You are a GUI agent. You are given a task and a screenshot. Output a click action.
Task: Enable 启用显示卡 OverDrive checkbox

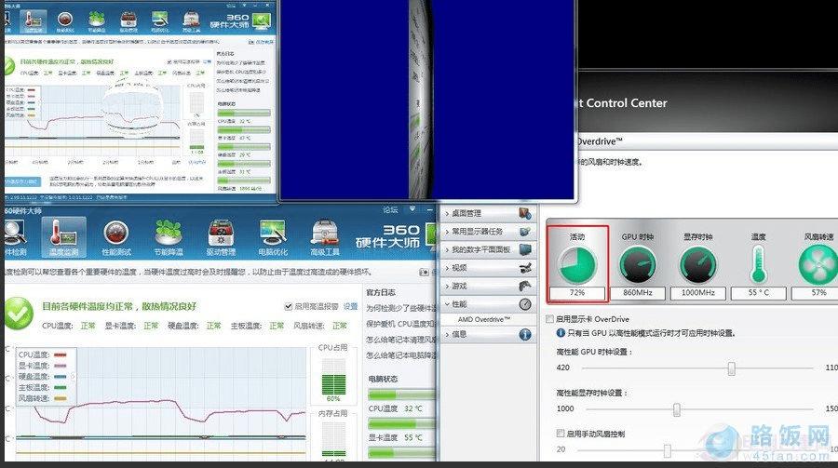tap(549, 319)
